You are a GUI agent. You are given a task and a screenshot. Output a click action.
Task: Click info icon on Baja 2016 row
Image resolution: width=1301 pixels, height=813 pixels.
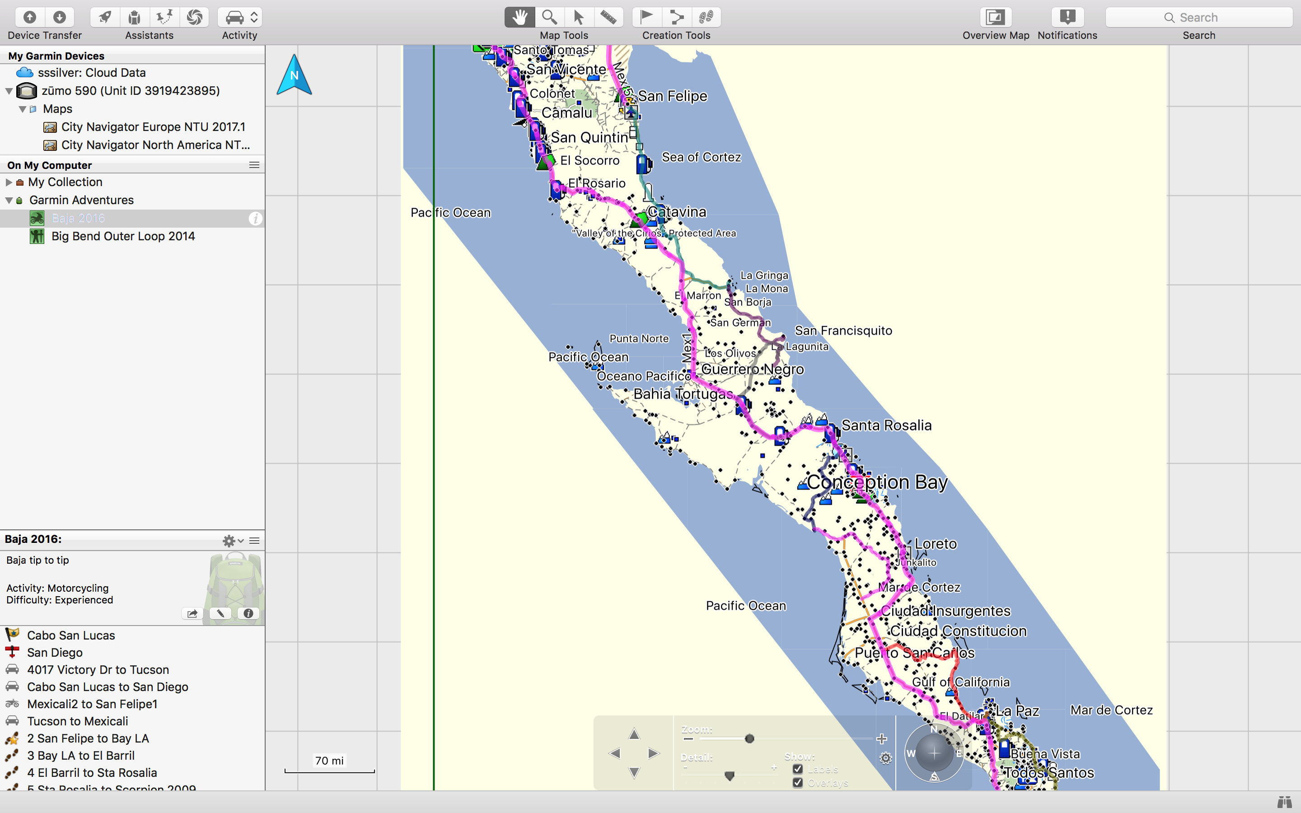pyautogui.click(x=255, y=218)
